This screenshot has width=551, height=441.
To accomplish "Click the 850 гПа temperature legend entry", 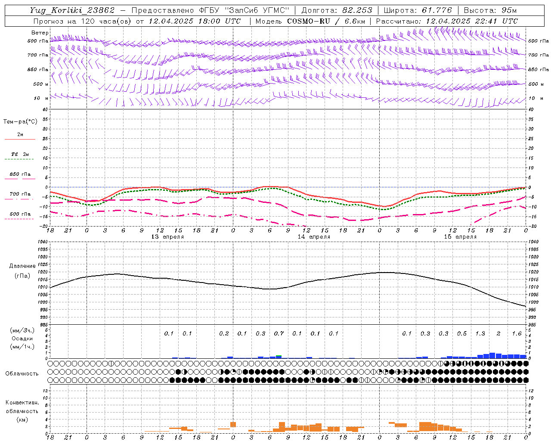I will click(20, 174).
